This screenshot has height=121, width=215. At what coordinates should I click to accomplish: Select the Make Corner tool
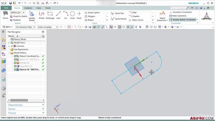tap(136, 20)
